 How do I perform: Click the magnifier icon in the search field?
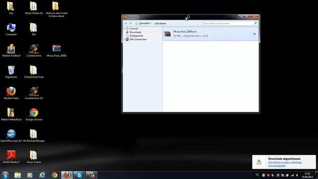pyautogui.click(x=255, y=23)
